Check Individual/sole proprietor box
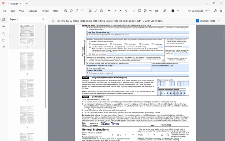Screen dimensions: 225x141 (x=90, y=44)
